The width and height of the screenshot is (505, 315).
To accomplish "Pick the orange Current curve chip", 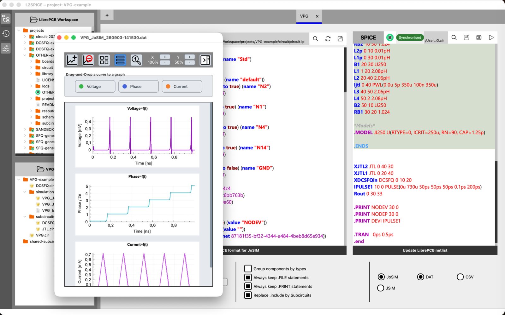I will click(182, 86).
